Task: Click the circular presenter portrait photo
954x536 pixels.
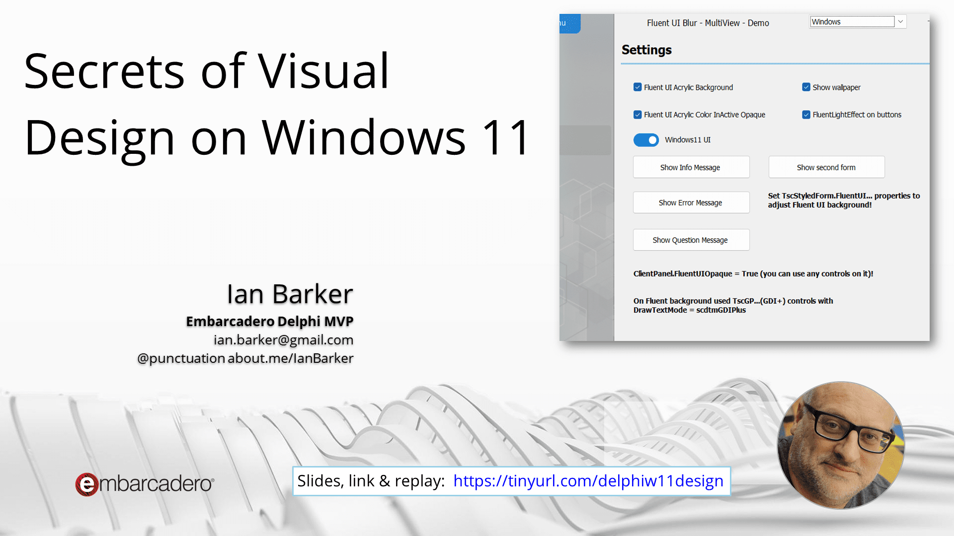Action: 841,445
